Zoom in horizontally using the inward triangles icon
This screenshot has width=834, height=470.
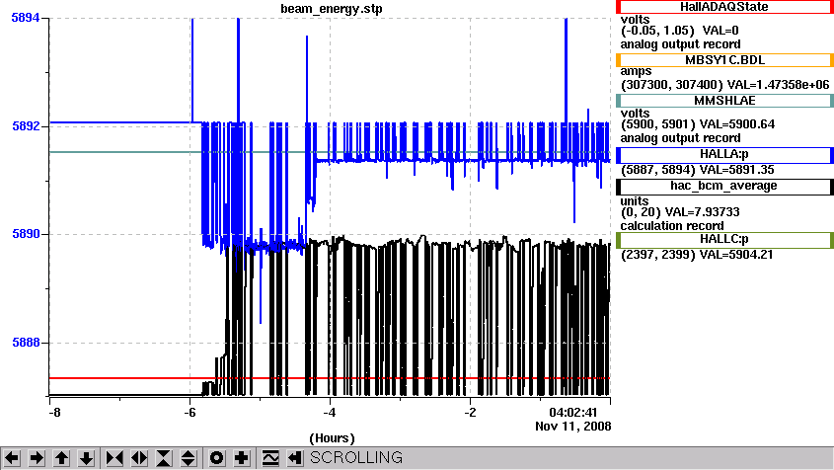(114, 458)
